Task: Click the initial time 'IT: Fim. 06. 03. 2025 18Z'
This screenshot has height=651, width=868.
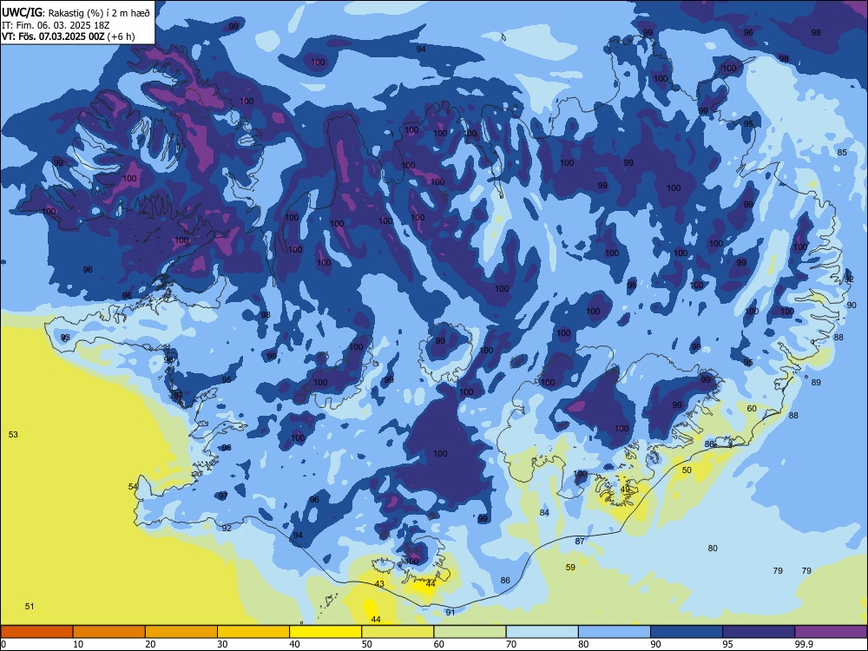Action: pos(56,25)
